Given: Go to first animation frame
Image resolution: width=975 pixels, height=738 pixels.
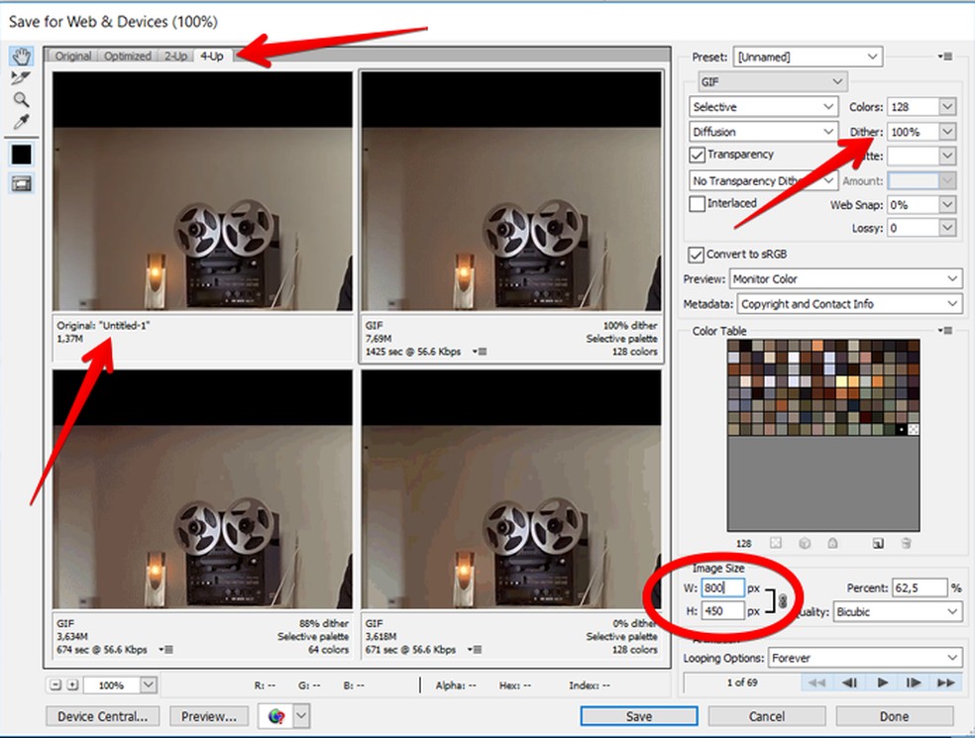Looking at the screenshot, I should click(x=816, y=683).
